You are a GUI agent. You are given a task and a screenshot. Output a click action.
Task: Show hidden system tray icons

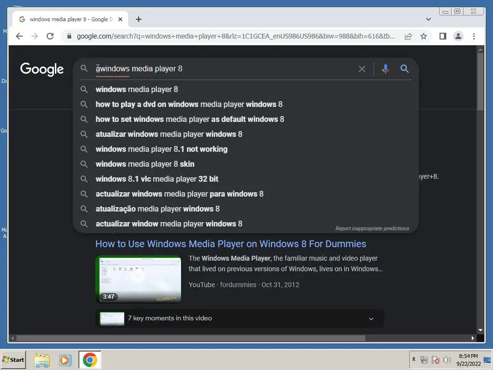pyautogui.click(x=414, y=359)
